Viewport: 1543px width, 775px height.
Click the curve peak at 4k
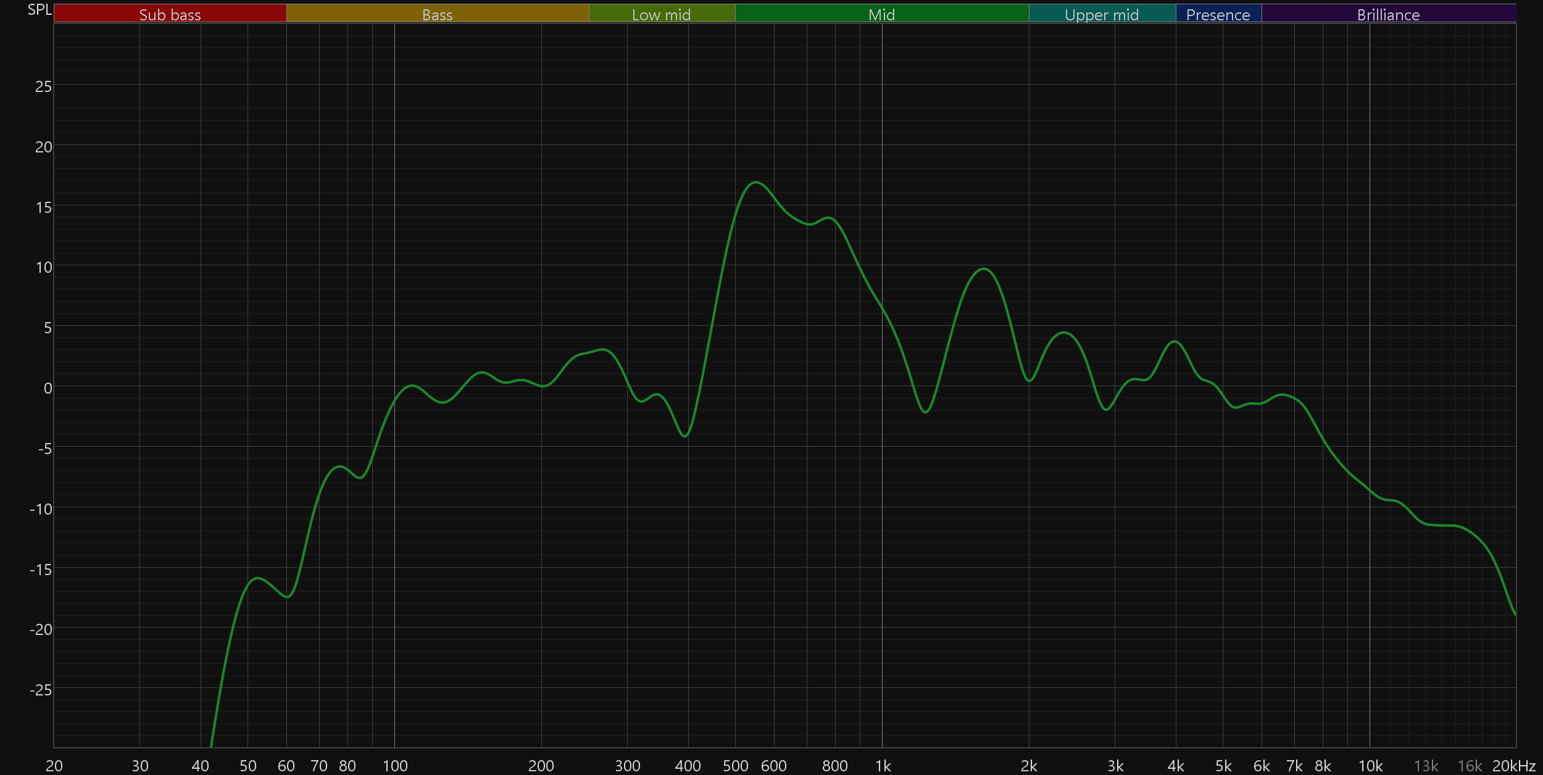(x=1175, y=341)
